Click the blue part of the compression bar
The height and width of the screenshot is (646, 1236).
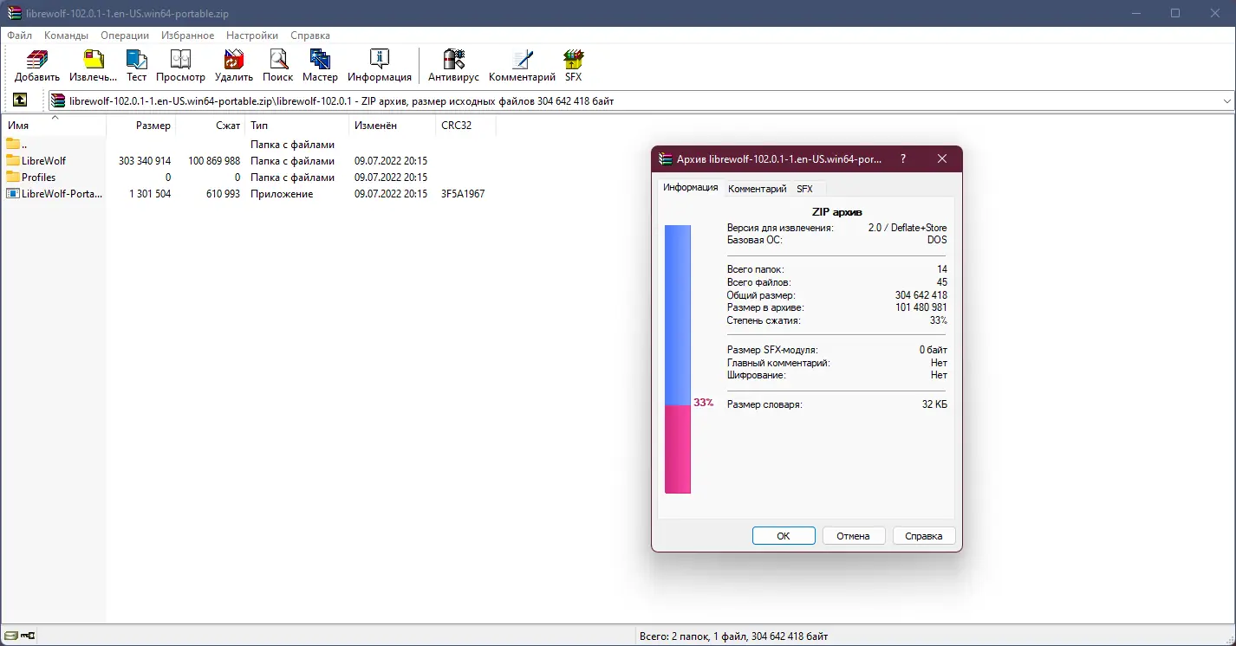point(678,315)
